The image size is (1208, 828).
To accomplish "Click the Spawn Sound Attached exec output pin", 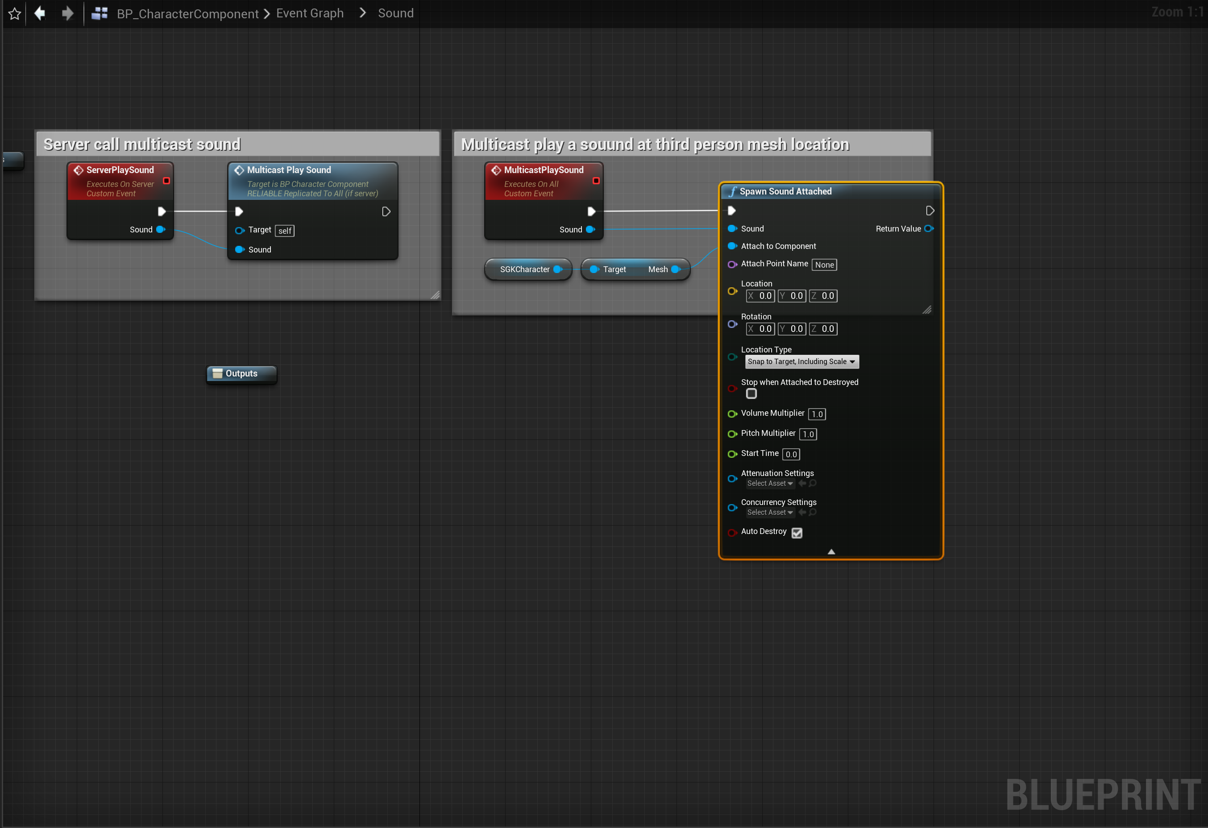I will [930, 211].
